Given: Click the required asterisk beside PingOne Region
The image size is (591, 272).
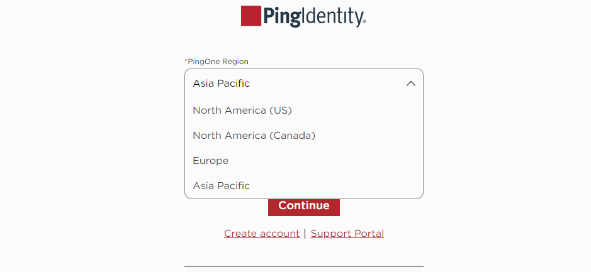Looking at the screenshot, I should [186, 61].
